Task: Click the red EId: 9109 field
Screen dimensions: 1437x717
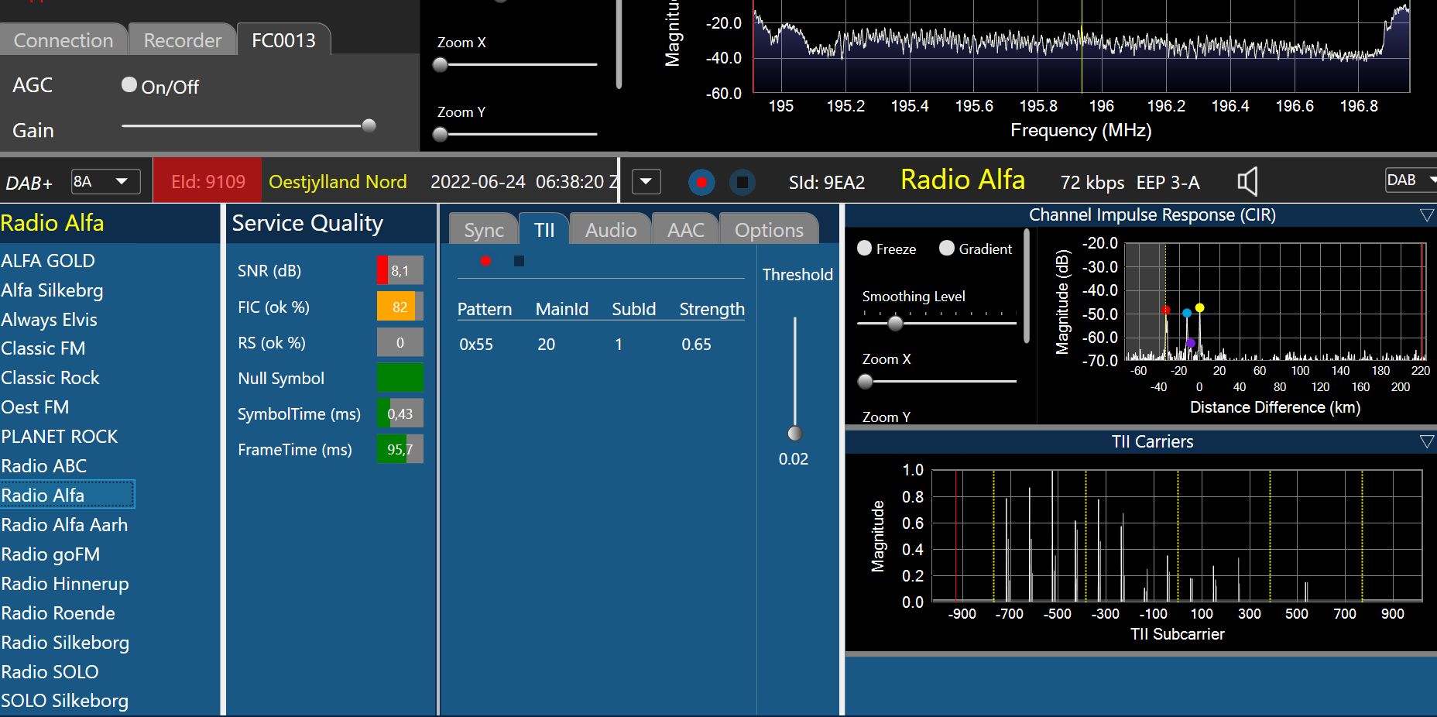Action: coord(207,181)
